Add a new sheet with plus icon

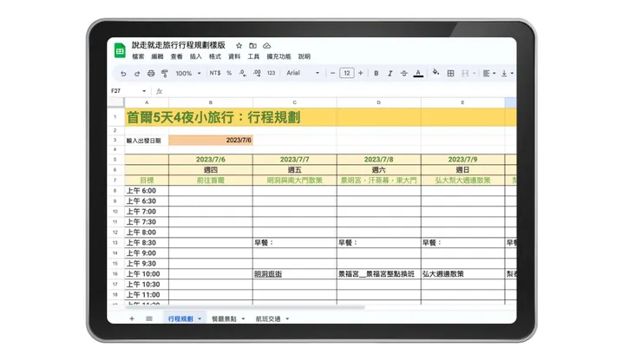[x=131, y=318]
